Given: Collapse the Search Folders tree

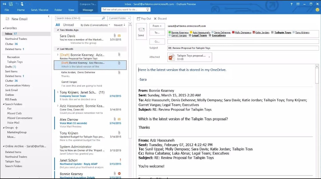Looking at the screenshot, I should (x=3, y=104).
